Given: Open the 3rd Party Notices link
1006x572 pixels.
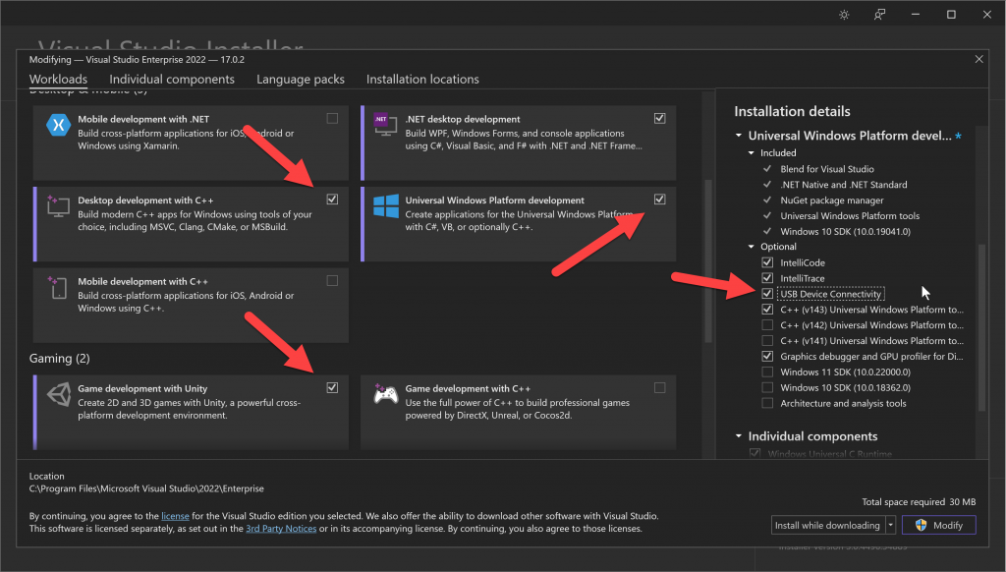Looking at the screenshot, I should coord(281,529).
